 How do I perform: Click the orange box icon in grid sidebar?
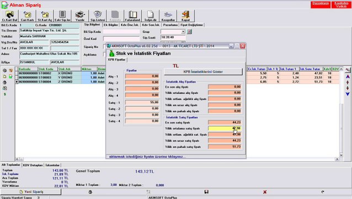click(10, 70)
